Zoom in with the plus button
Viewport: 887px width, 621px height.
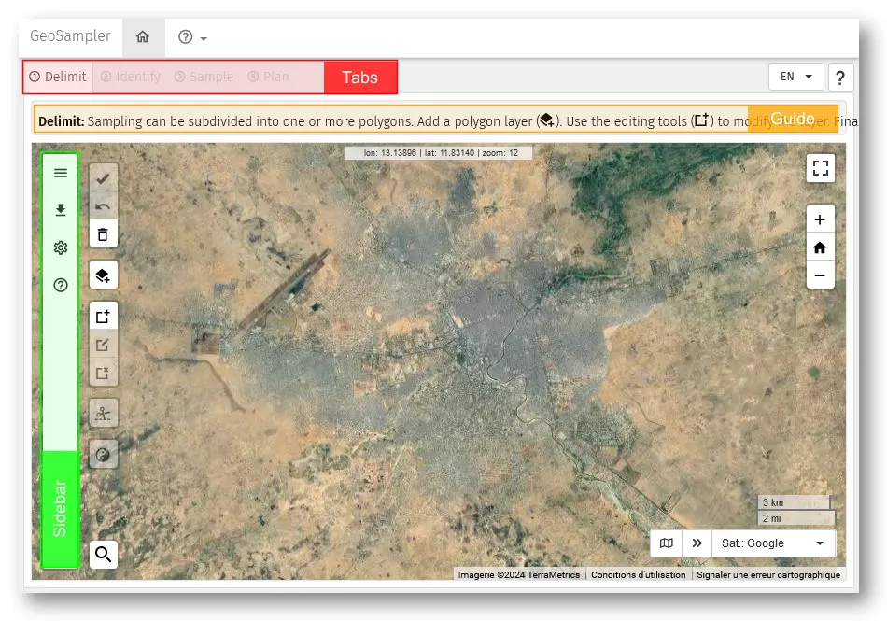(x=820, y=220)
